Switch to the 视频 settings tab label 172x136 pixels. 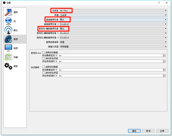[x=16, y=48]
